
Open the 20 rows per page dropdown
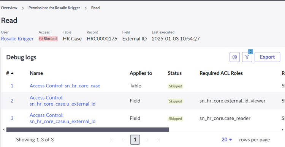[226, 139]
